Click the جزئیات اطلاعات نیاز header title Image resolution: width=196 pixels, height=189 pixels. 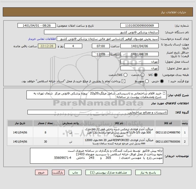173,12
